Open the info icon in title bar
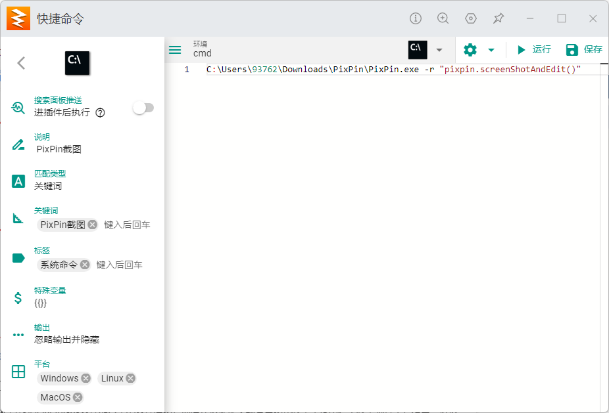Screen dimensions: 609x413 415,18
